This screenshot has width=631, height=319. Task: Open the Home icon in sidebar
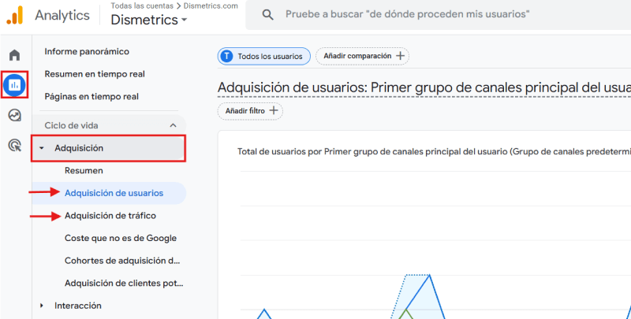point(14,55)
